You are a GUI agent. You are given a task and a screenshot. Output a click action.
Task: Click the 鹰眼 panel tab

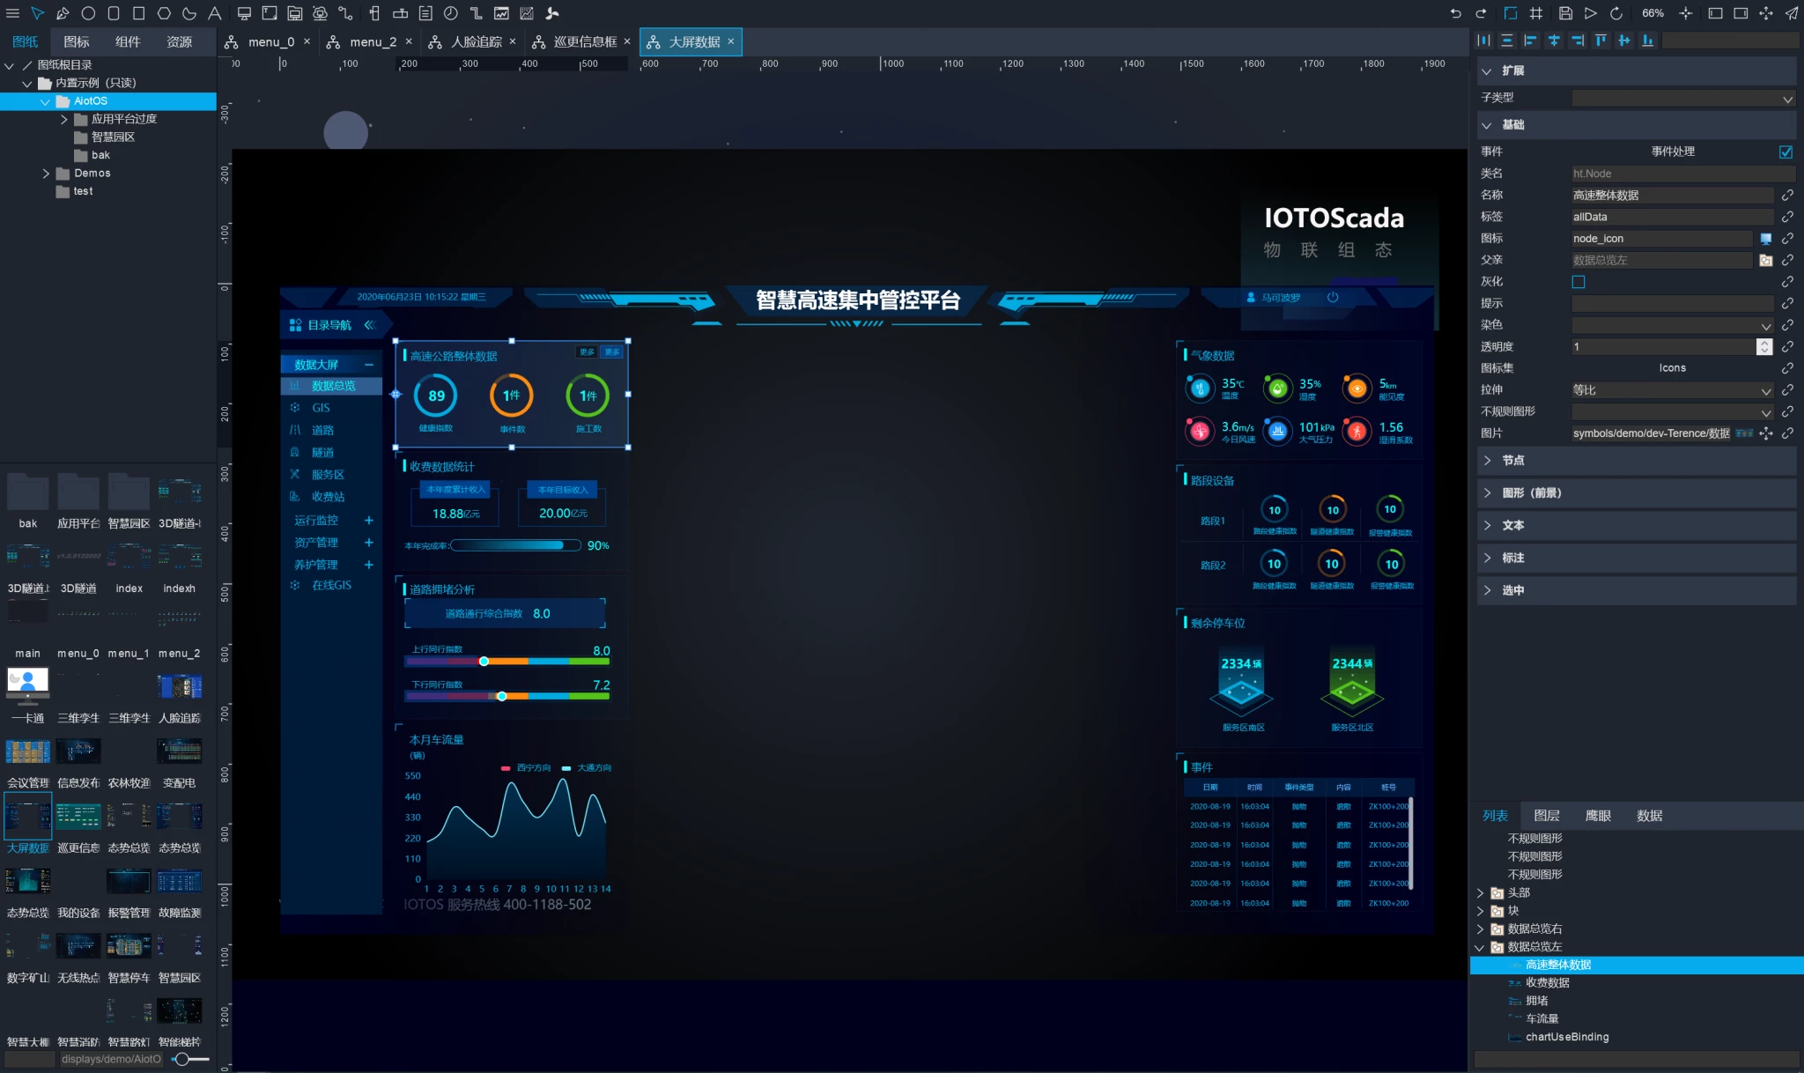1598,816
